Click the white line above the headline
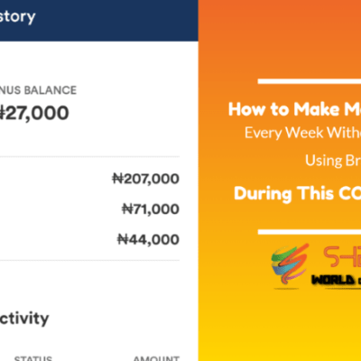This screenshot has width=361, height=361. click(310, 81)
